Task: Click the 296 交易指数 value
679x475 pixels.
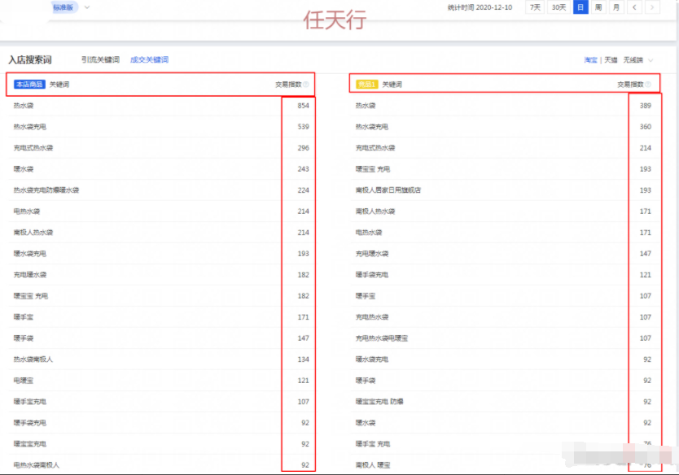Action: tap(303, 148)
